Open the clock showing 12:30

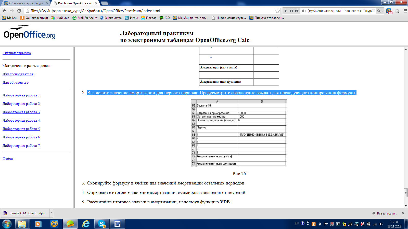(x=394, y=224)
